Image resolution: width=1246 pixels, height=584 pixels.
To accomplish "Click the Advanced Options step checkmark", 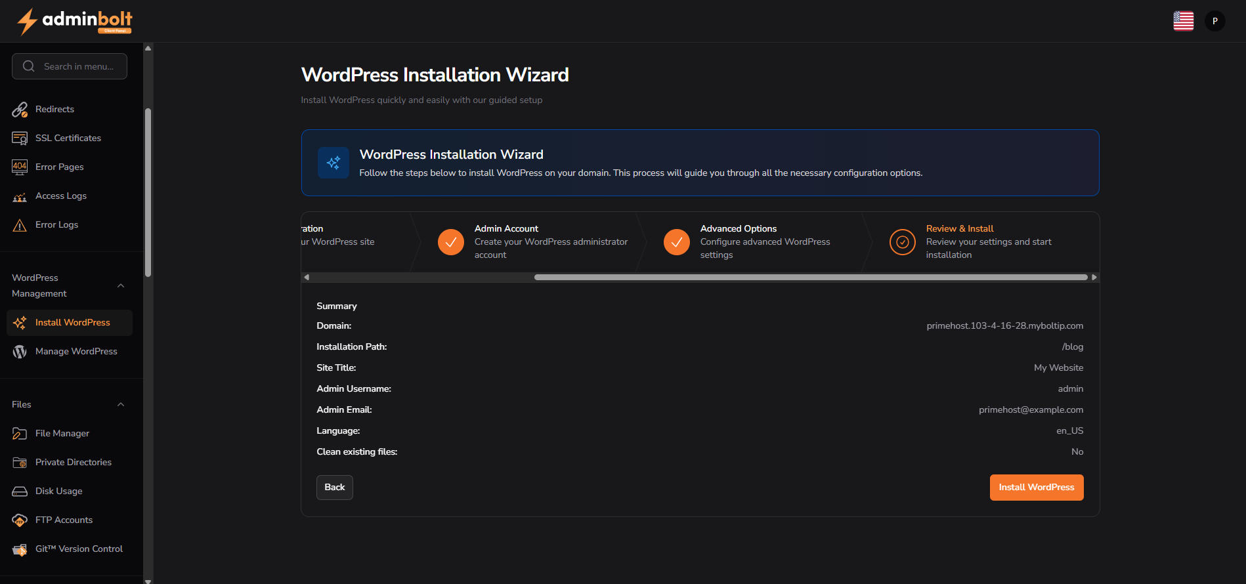I will click(x=677, y=242).
